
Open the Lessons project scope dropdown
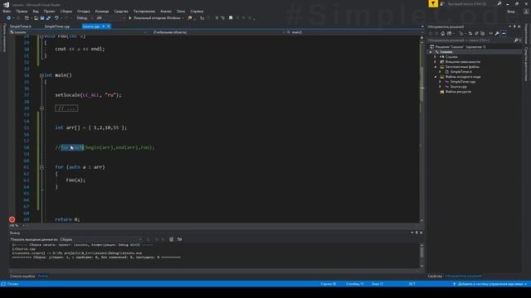pos(79,32)
